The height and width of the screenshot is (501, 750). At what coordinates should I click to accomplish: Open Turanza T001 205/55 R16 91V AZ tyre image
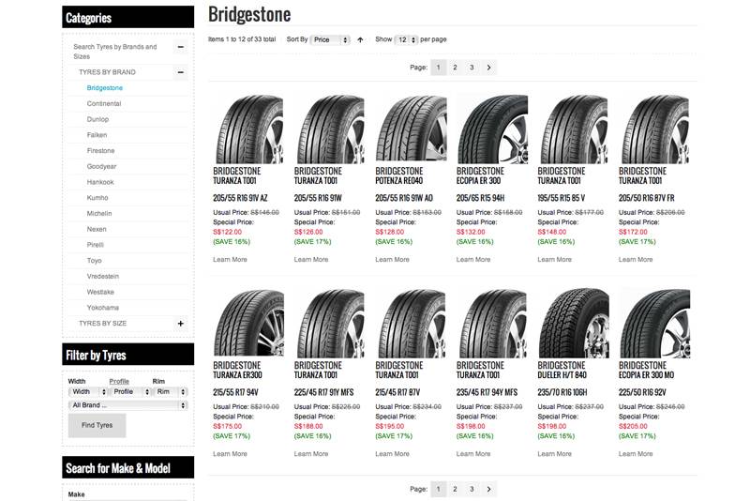click(x=248, y=129)
